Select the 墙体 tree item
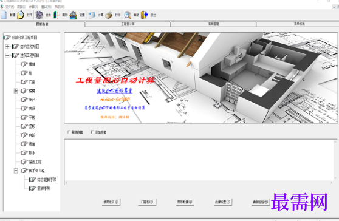 tap(32, 64)
